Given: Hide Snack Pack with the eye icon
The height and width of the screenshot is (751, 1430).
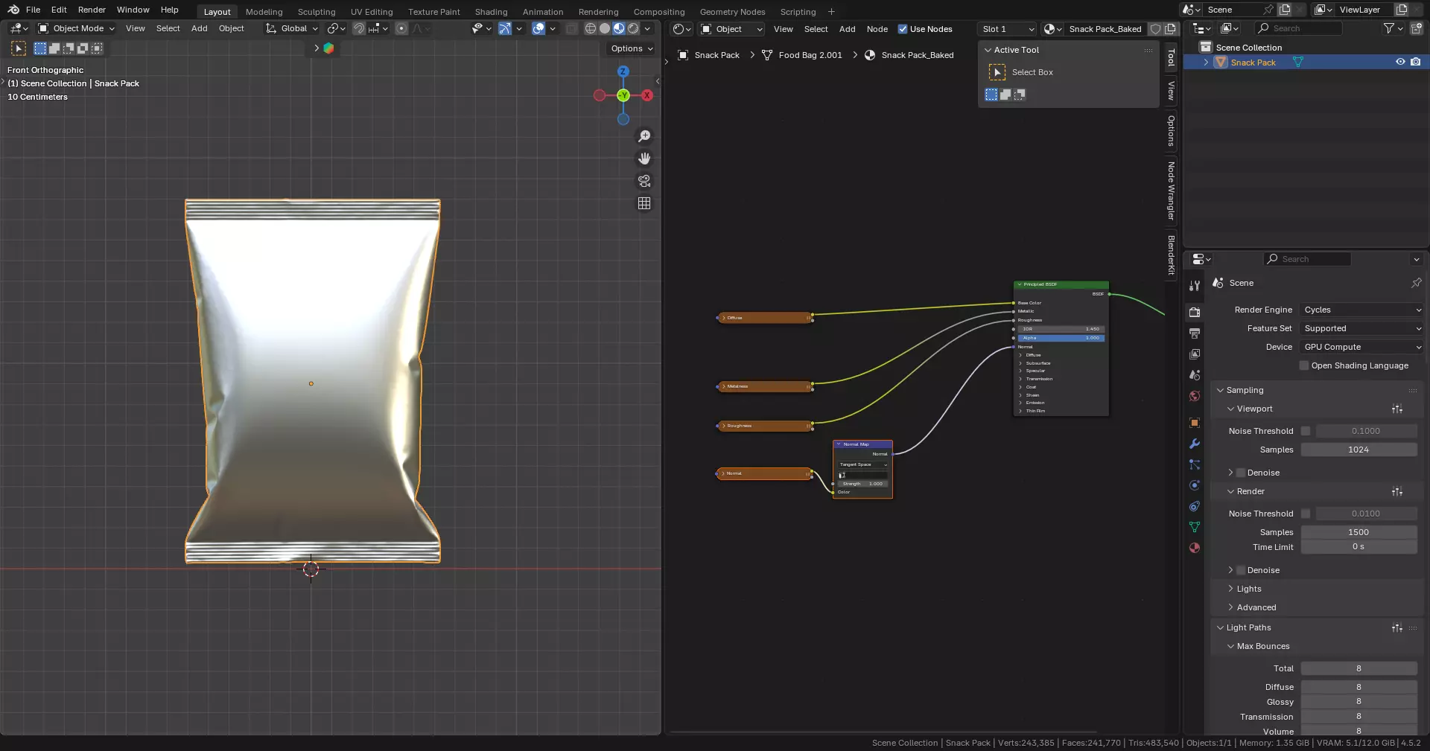Looking at the screenshot, I should pos(1400,63).
